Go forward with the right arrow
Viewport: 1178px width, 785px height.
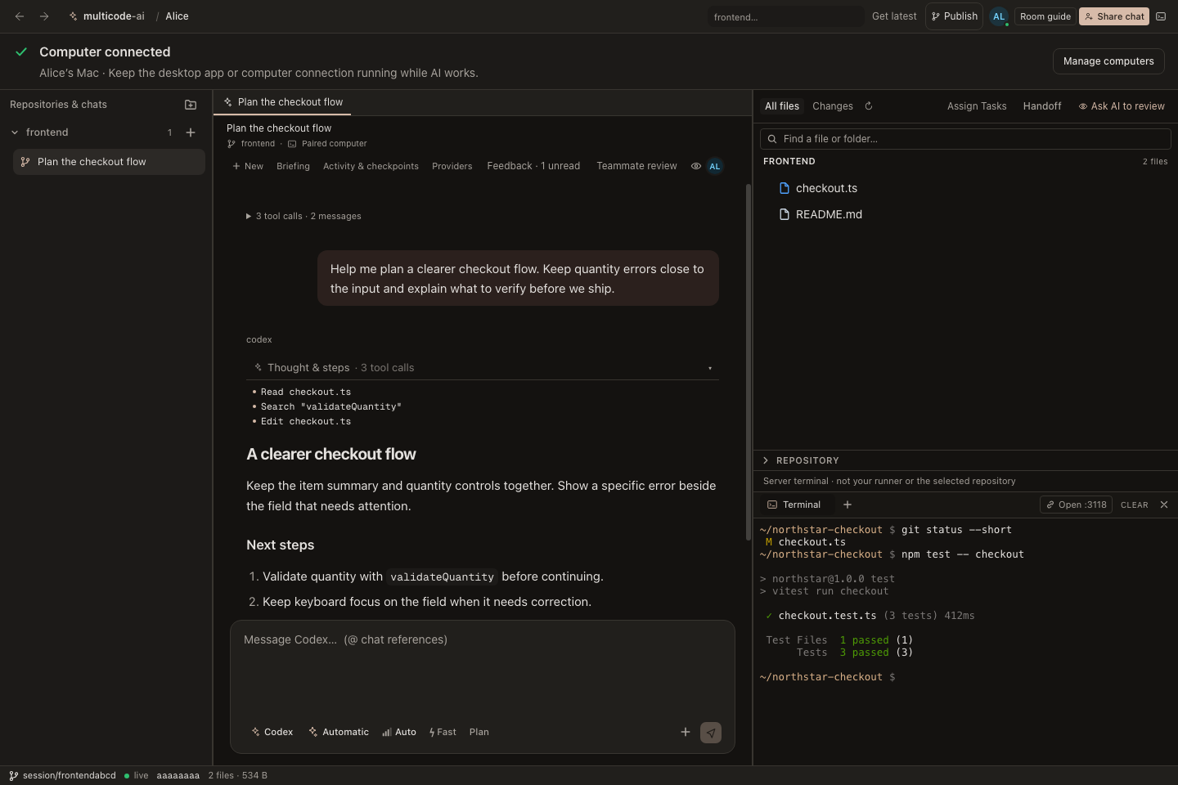(44, 16)
